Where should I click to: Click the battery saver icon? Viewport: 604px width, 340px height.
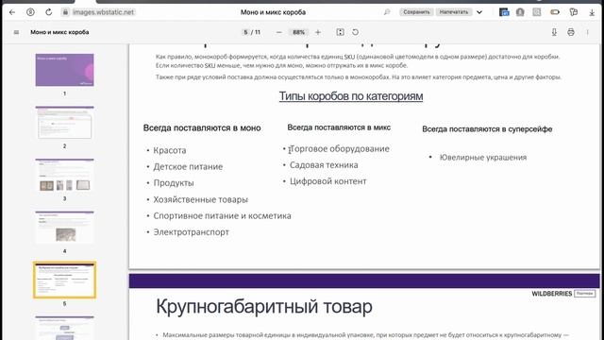point(555,12)
